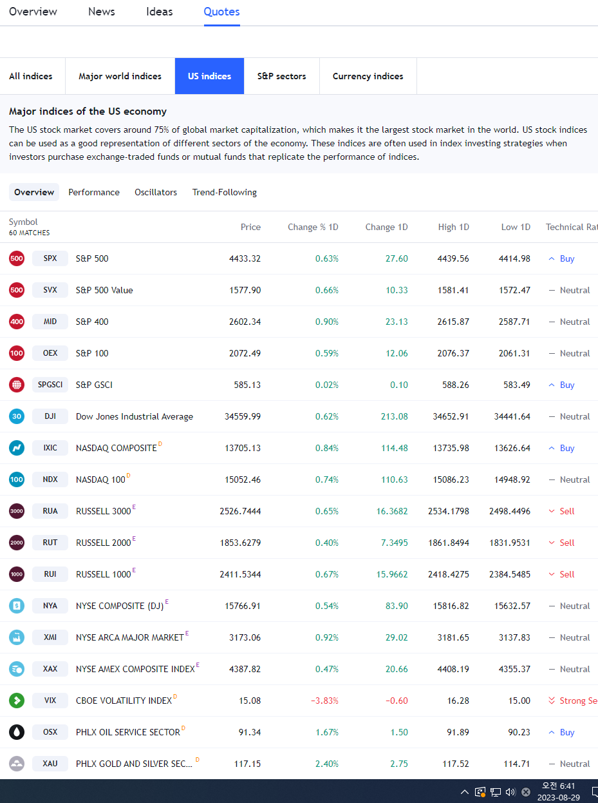Click the Dow Jones 30 logo icon
The image size is (598, 803).
(x=17, y=416)
